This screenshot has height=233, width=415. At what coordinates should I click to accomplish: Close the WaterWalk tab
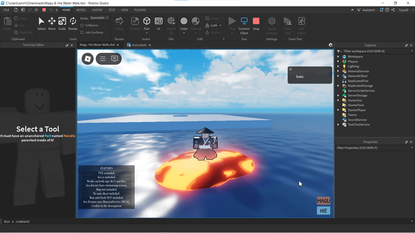tap(150, 45)
